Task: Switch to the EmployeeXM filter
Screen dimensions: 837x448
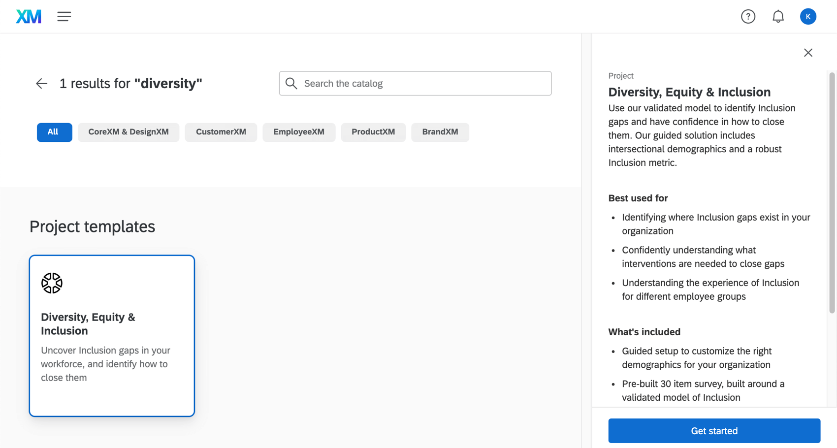Action: (299, 132)
